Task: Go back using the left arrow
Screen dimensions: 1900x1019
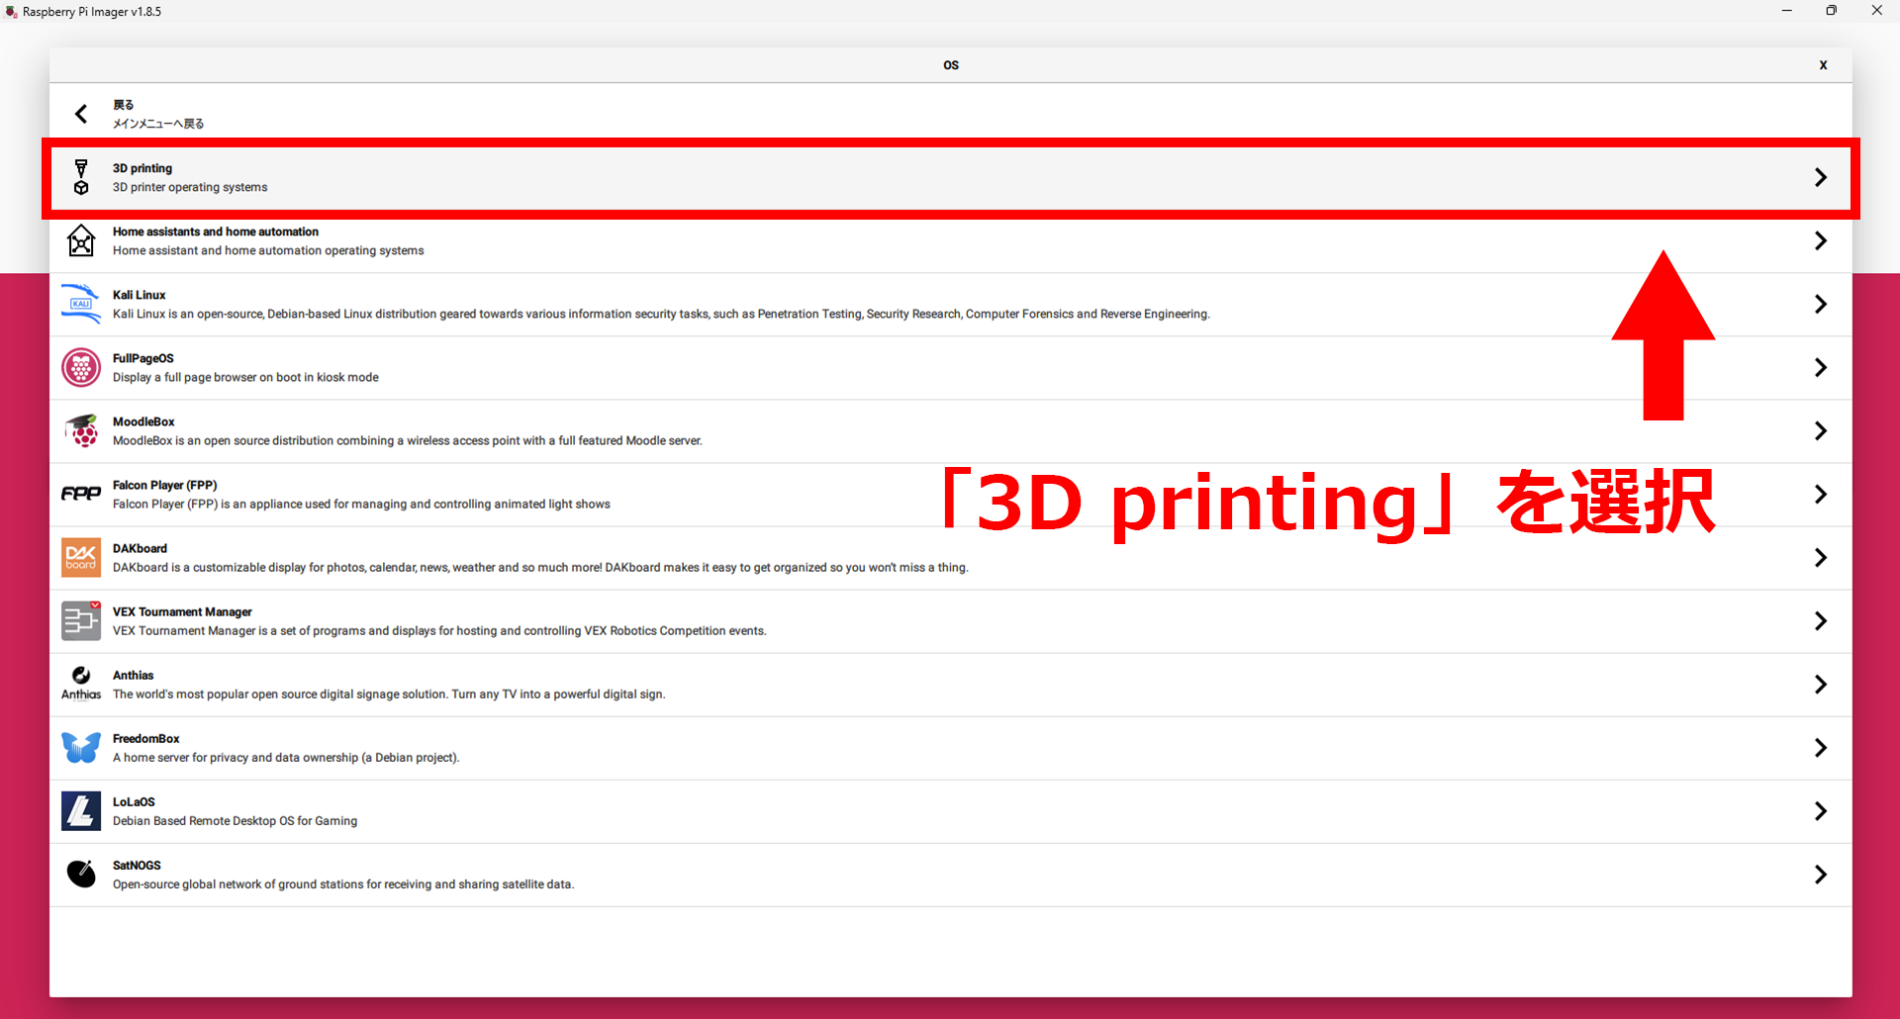Action: pos(81,114)
